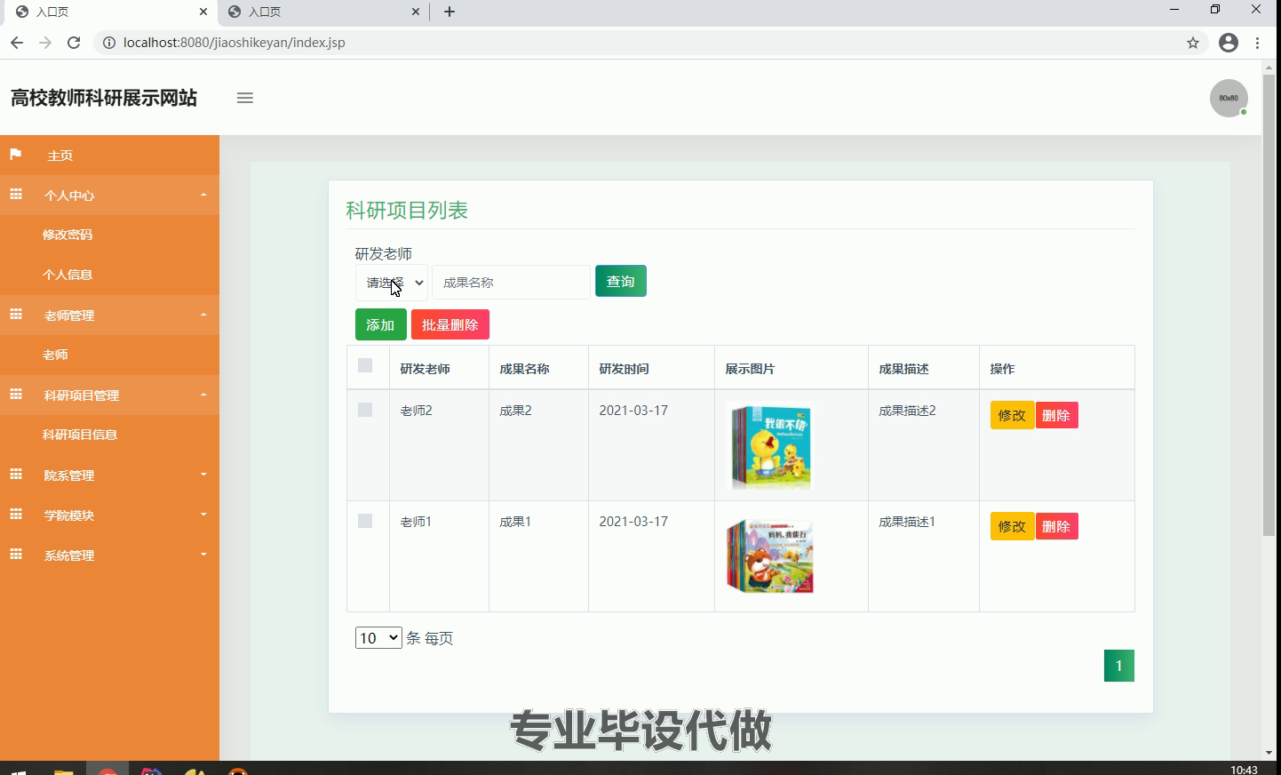Screen dimensions: 1281x775
Task: Reload the page with the refresh icon
Action: [x=74, y=43]
